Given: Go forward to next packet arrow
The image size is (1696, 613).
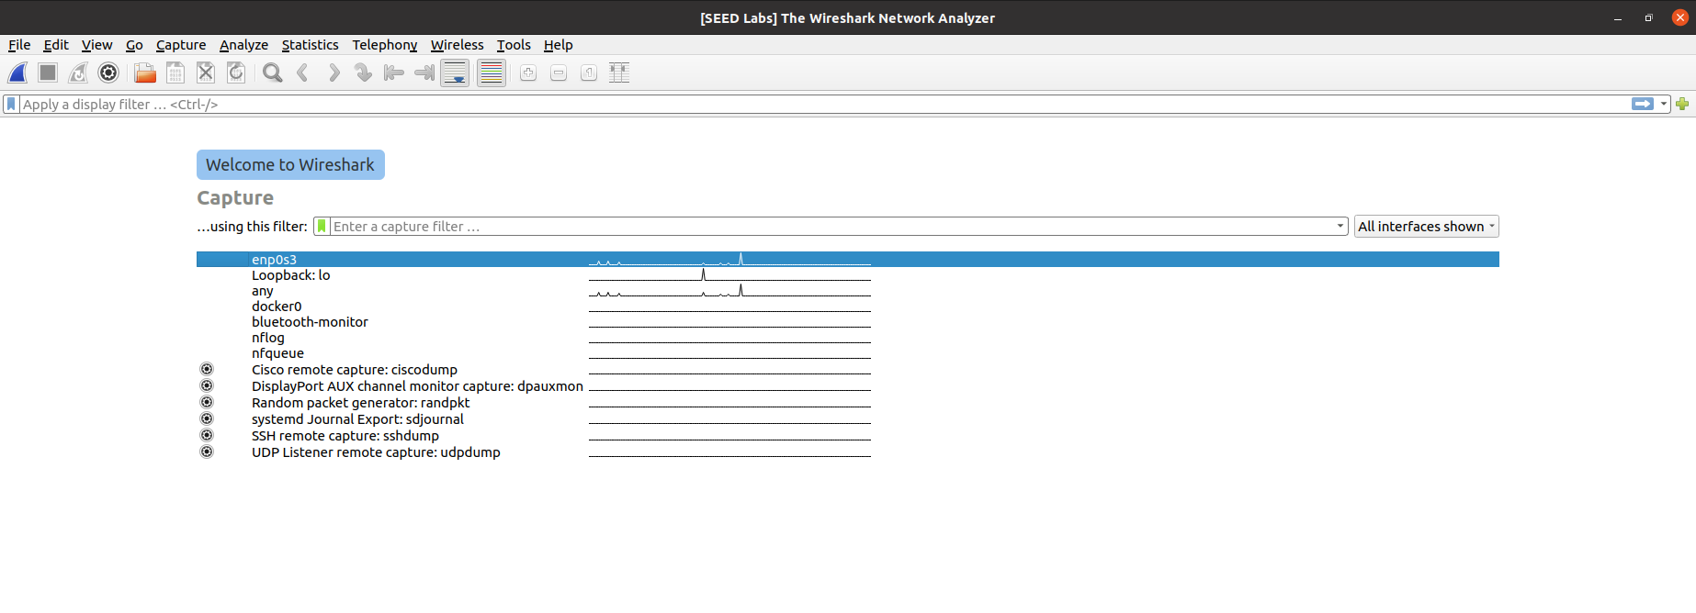Looking at the screenshot, I should (x=333, y=72).
